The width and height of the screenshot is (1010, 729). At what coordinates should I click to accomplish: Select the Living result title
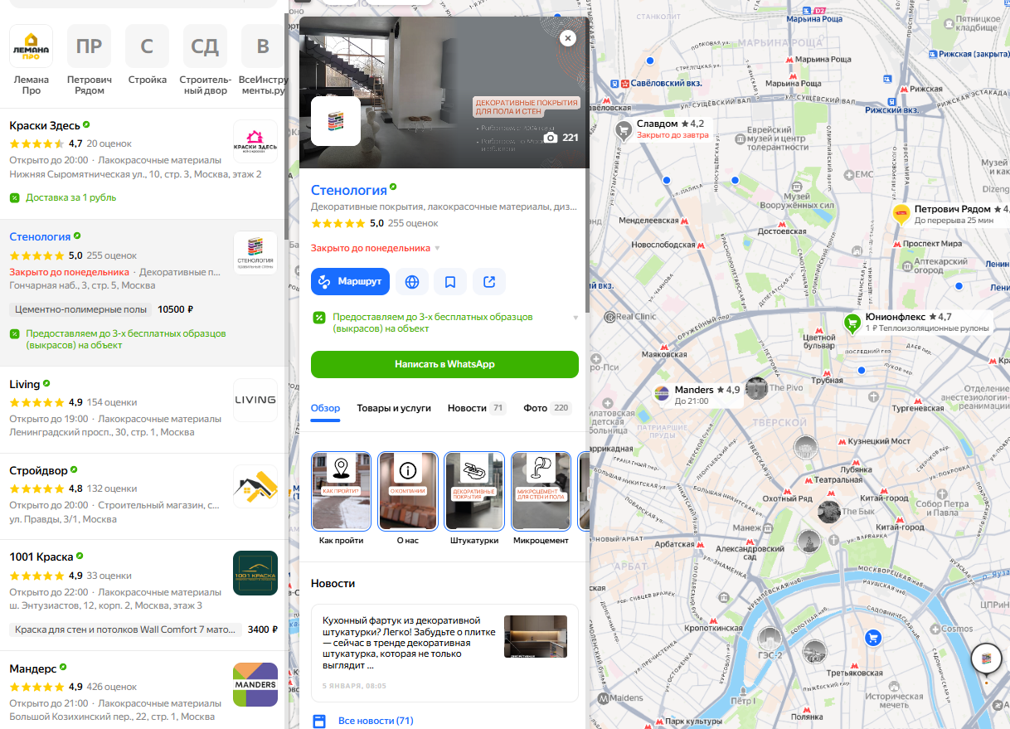pyautogui.click(x=25, y=384)
